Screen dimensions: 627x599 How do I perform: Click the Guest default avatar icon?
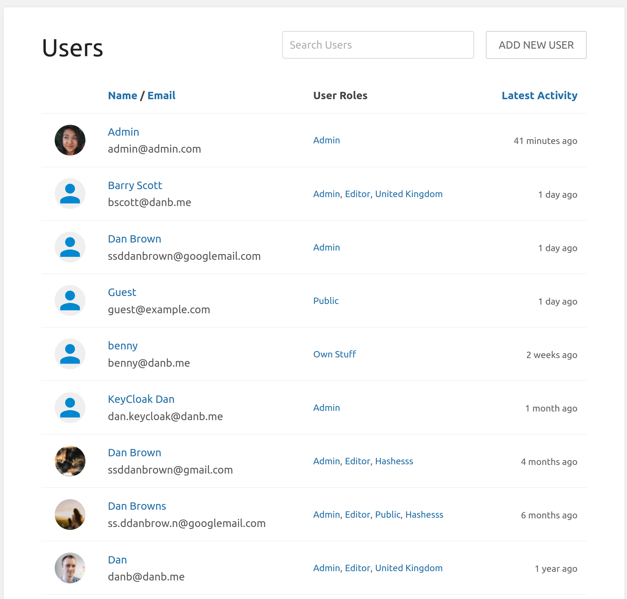click(70, 300)
